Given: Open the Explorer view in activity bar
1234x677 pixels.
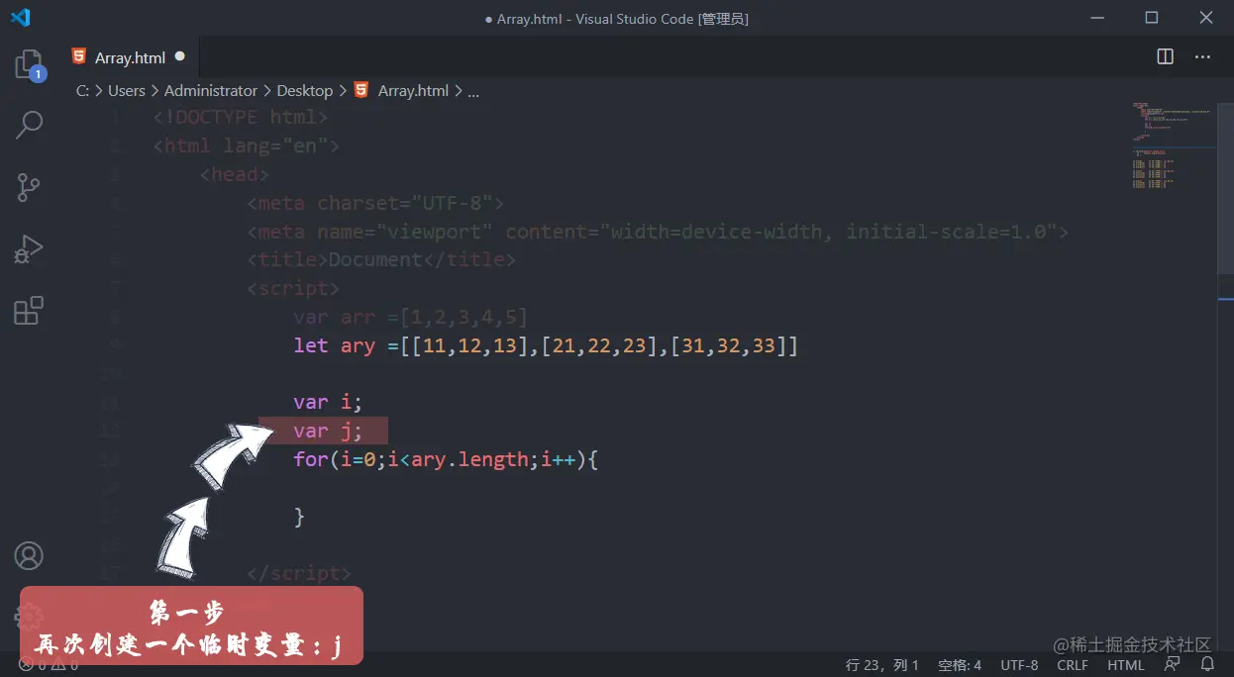Looking at the screenshot, I should [29, 62].
